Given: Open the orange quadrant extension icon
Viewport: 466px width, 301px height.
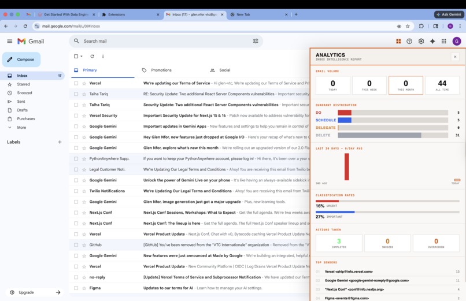Looking at the screenshot, I should tap(398, 41).
